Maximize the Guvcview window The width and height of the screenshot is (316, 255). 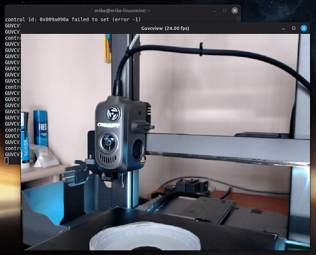294,28
